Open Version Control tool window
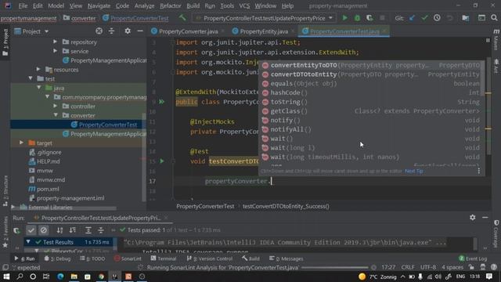The image size is (501, 282). [210, 258]
